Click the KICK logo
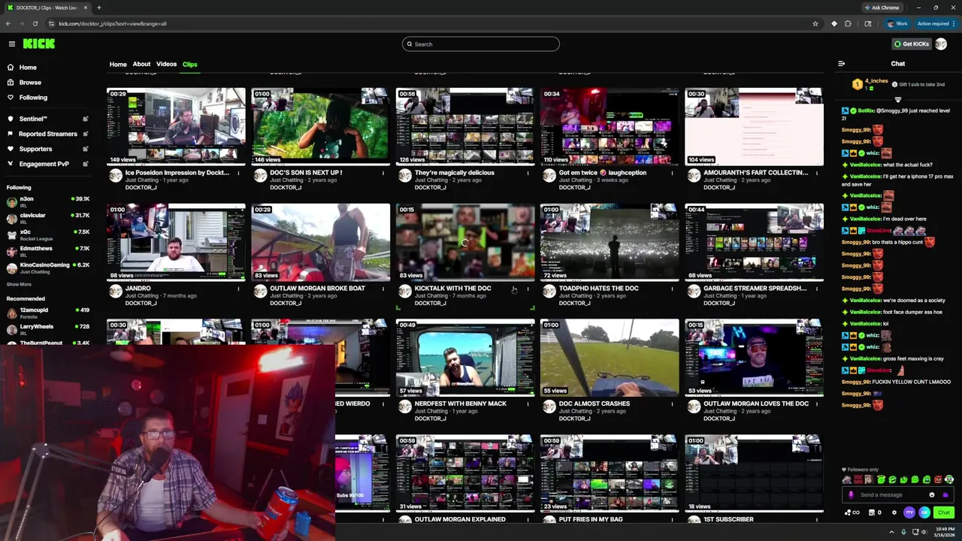 pyautogui.click(x=38, y=44)
